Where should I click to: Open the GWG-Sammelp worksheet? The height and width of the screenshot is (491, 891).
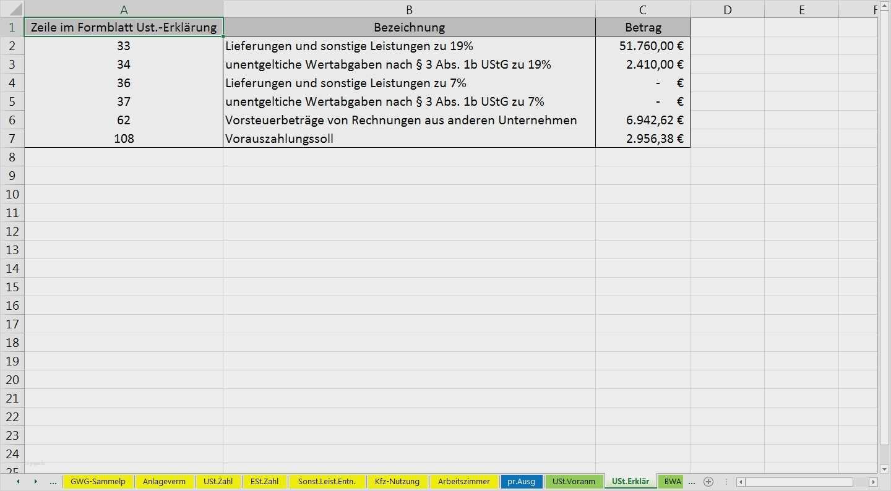pyautogui.click(x=98, y=481)
